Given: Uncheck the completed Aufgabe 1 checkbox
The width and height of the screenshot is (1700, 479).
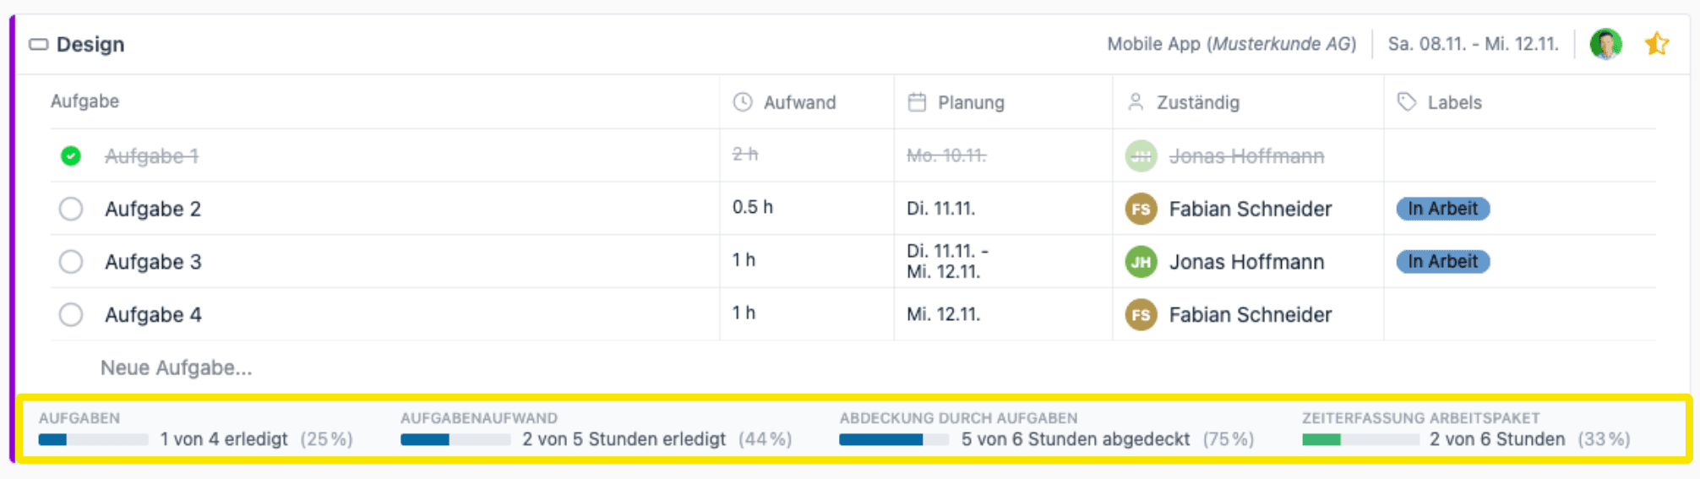Looking at the screenshot, I should [71, 156].
